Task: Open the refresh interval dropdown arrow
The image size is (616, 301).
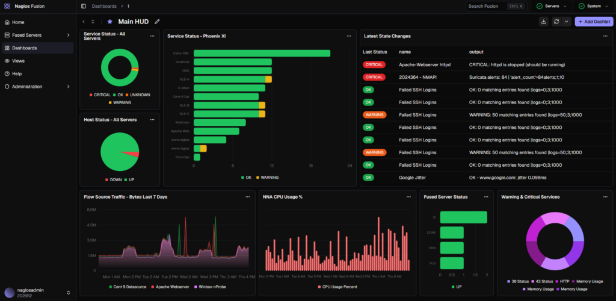Action: 566,22
